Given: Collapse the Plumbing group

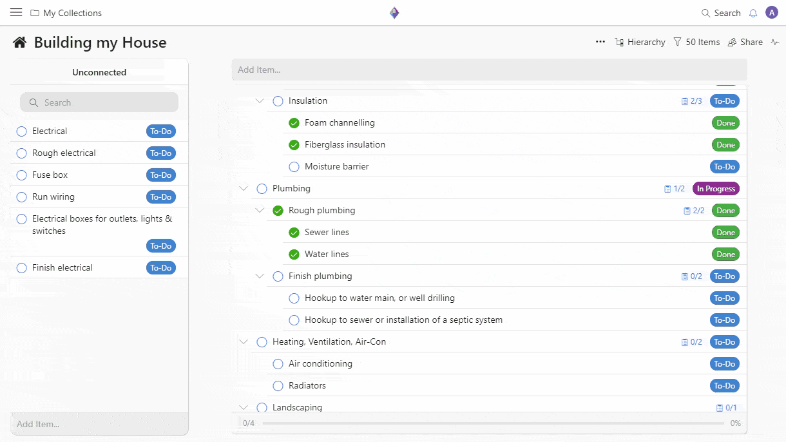Looking at the screenshot, I should tap(244, 189).
